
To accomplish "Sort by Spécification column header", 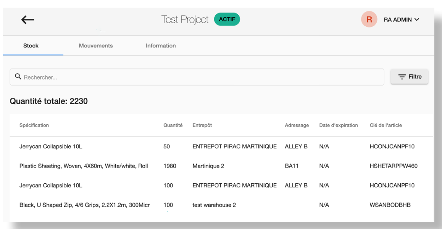I will 34,125.
